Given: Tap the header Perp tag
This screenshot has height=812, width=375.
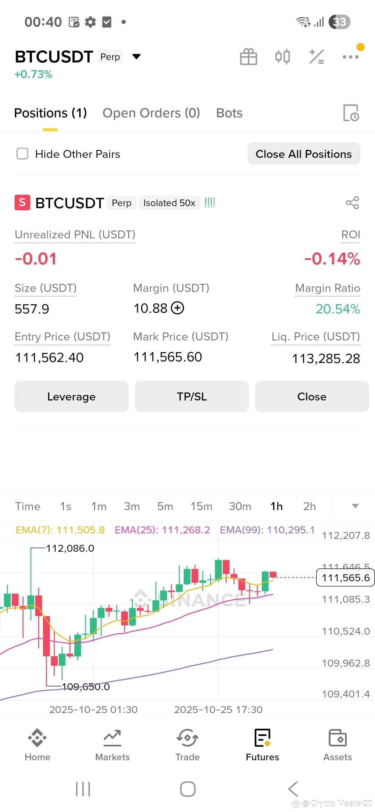Looking at the screenshot, I should point(110,57).
